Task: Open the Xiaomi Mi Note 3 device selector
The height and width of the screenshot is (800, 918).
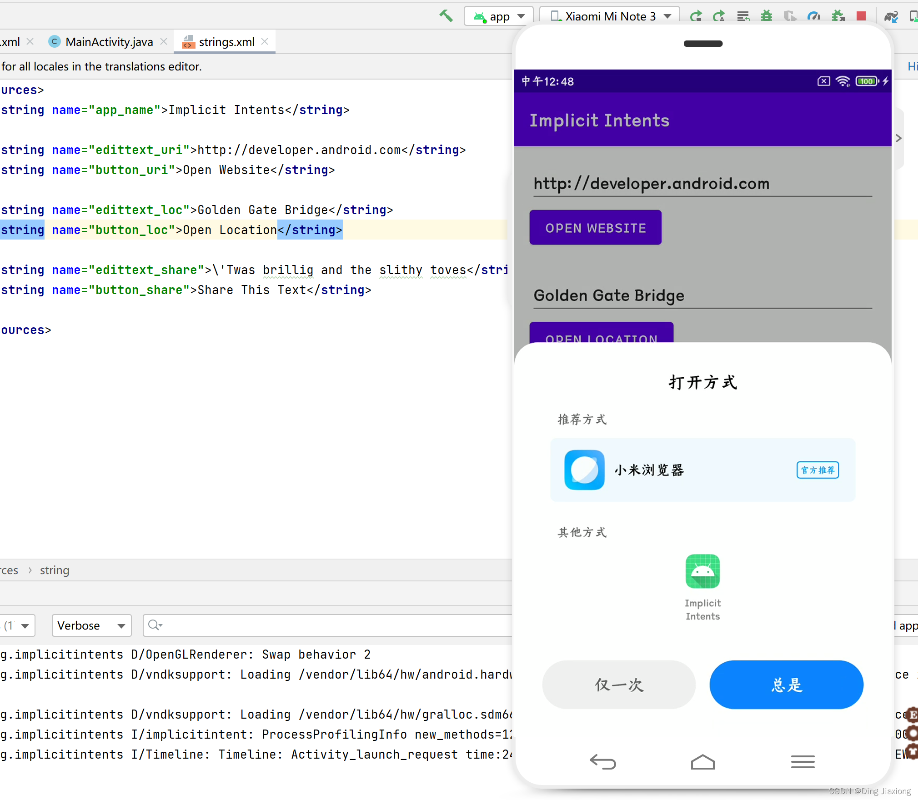Action: [609, 16]
